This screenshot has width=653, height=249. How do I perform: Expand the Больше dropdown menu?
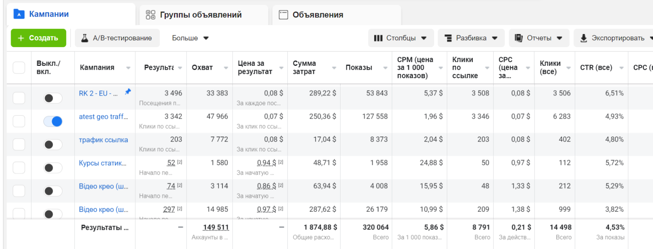pyautogui.click(x=190, y=38)
